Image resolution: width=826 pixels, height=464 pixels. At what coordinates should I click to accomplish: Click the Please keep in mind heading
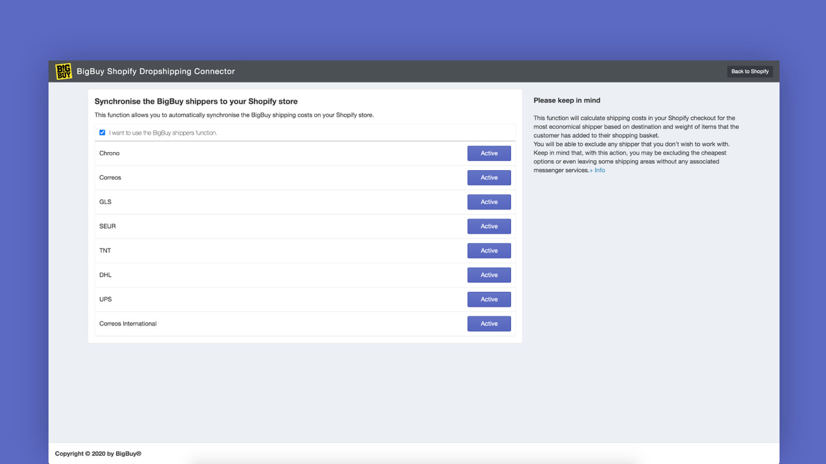(567, 100)
